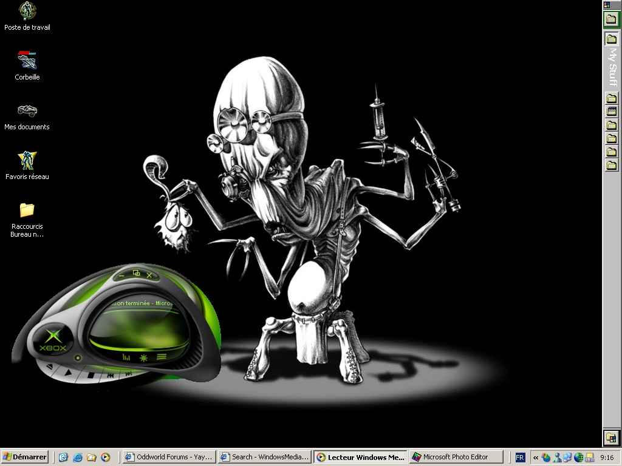Switch to Oddworld Forums taskbar window

tap(168, 458)
